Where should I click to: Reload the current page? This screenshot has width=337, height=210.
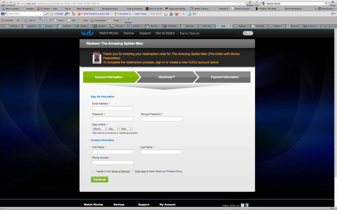250,2
